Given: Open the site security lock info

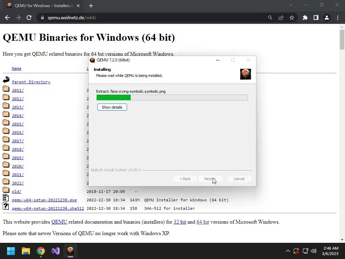Looking at the screenshot, I should coord(42,18).
